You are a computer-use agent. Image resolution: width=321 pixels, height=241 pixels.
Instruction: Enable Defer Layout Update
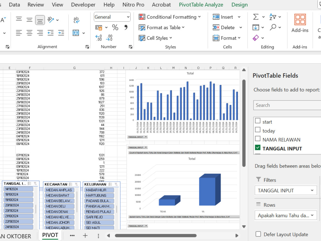pos(258,234)
